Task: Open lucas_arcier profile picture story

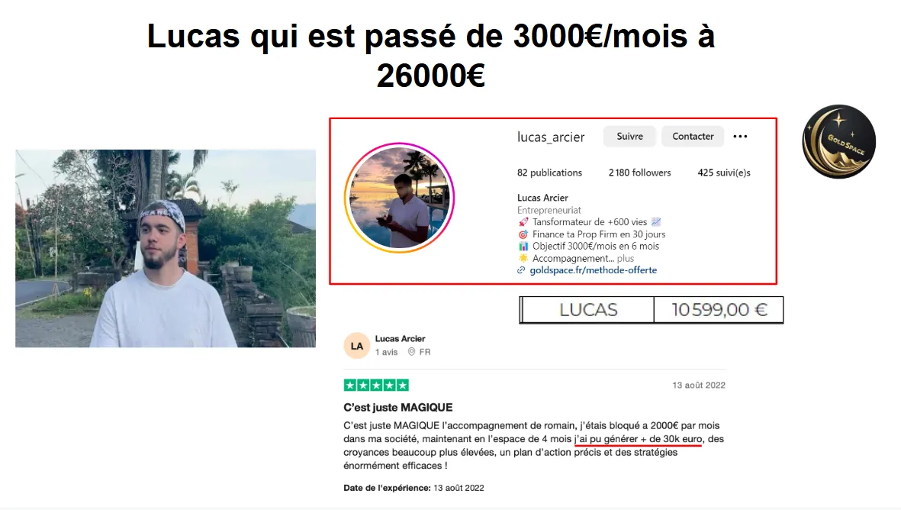Action: [399, 198]
